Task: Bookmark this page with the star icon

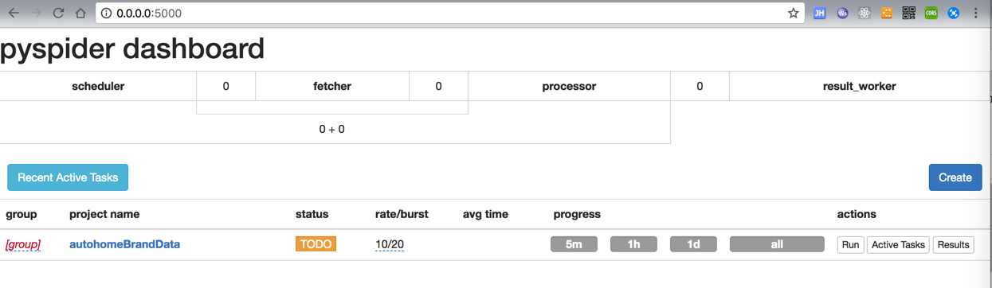Action: pyautogui.click(x=793, y=14)
